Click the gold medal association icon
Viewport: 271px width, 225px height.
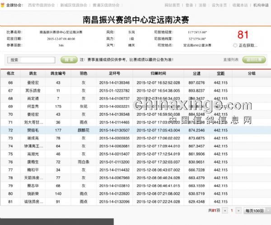4,5
